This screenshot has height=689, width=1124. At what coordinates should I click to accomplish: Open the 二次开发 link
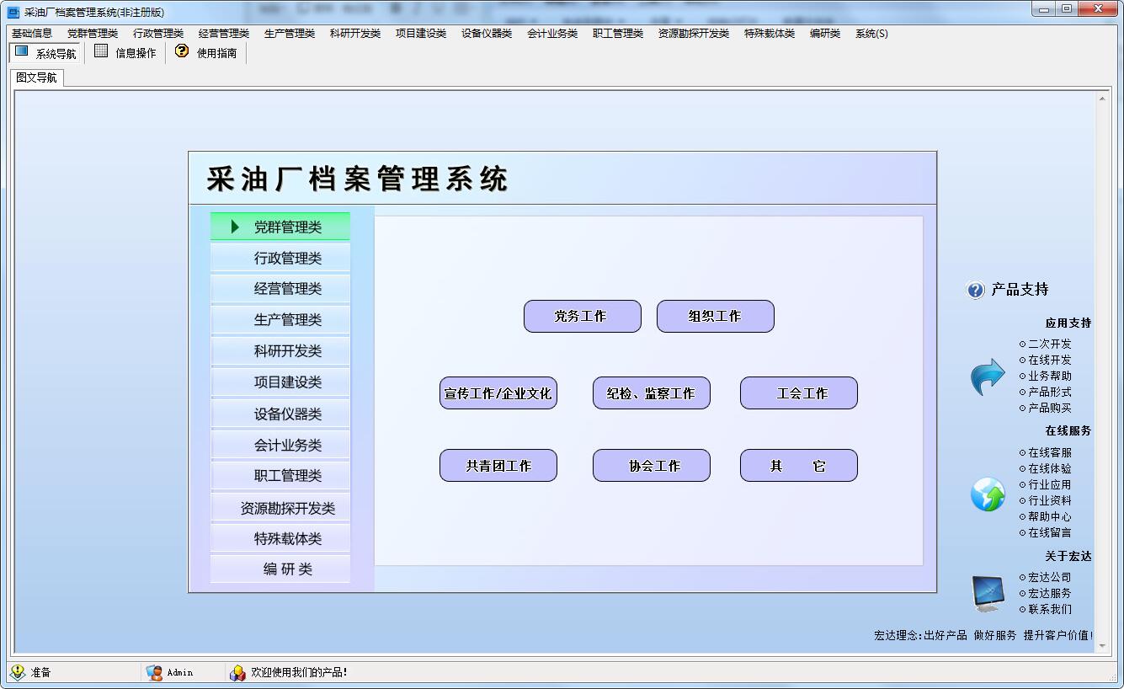click(1049, 344)
